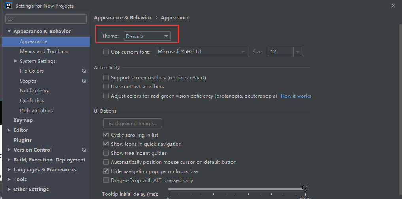The image size is (402, 199).
Task: Click the How it works link
Action: point(296,96)
